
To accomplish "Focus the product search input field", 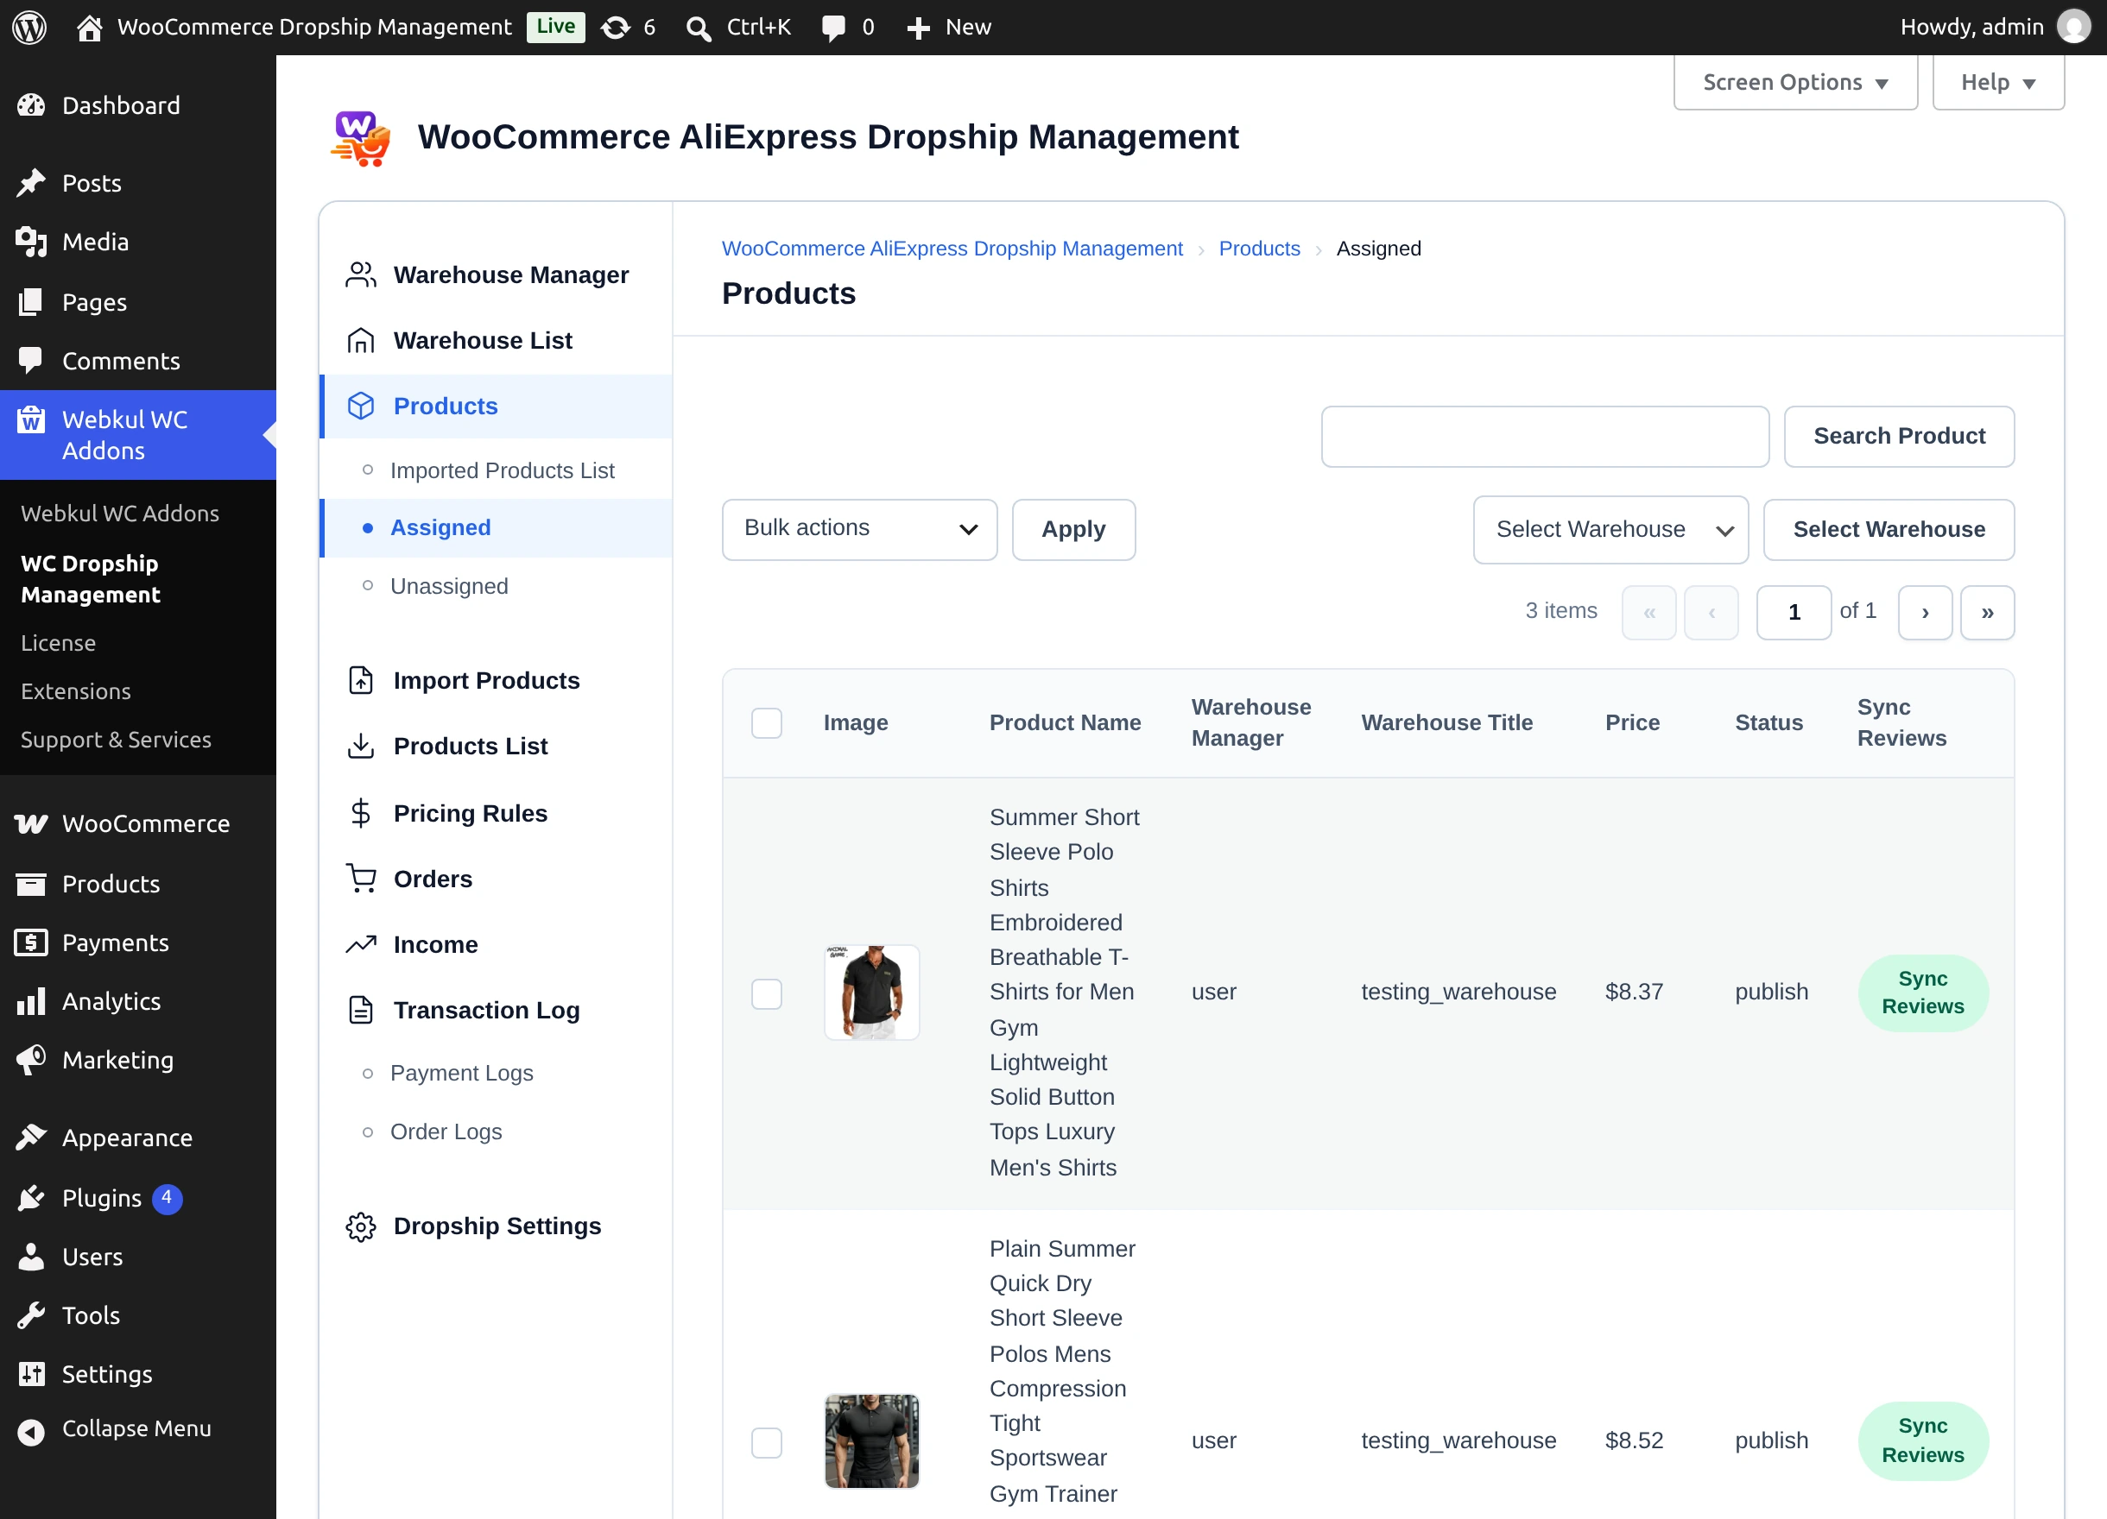I will click(x=1545, y=437).
